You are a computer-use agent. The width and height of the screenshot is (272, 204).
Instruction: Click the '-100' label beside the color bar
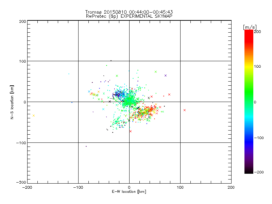259,138
